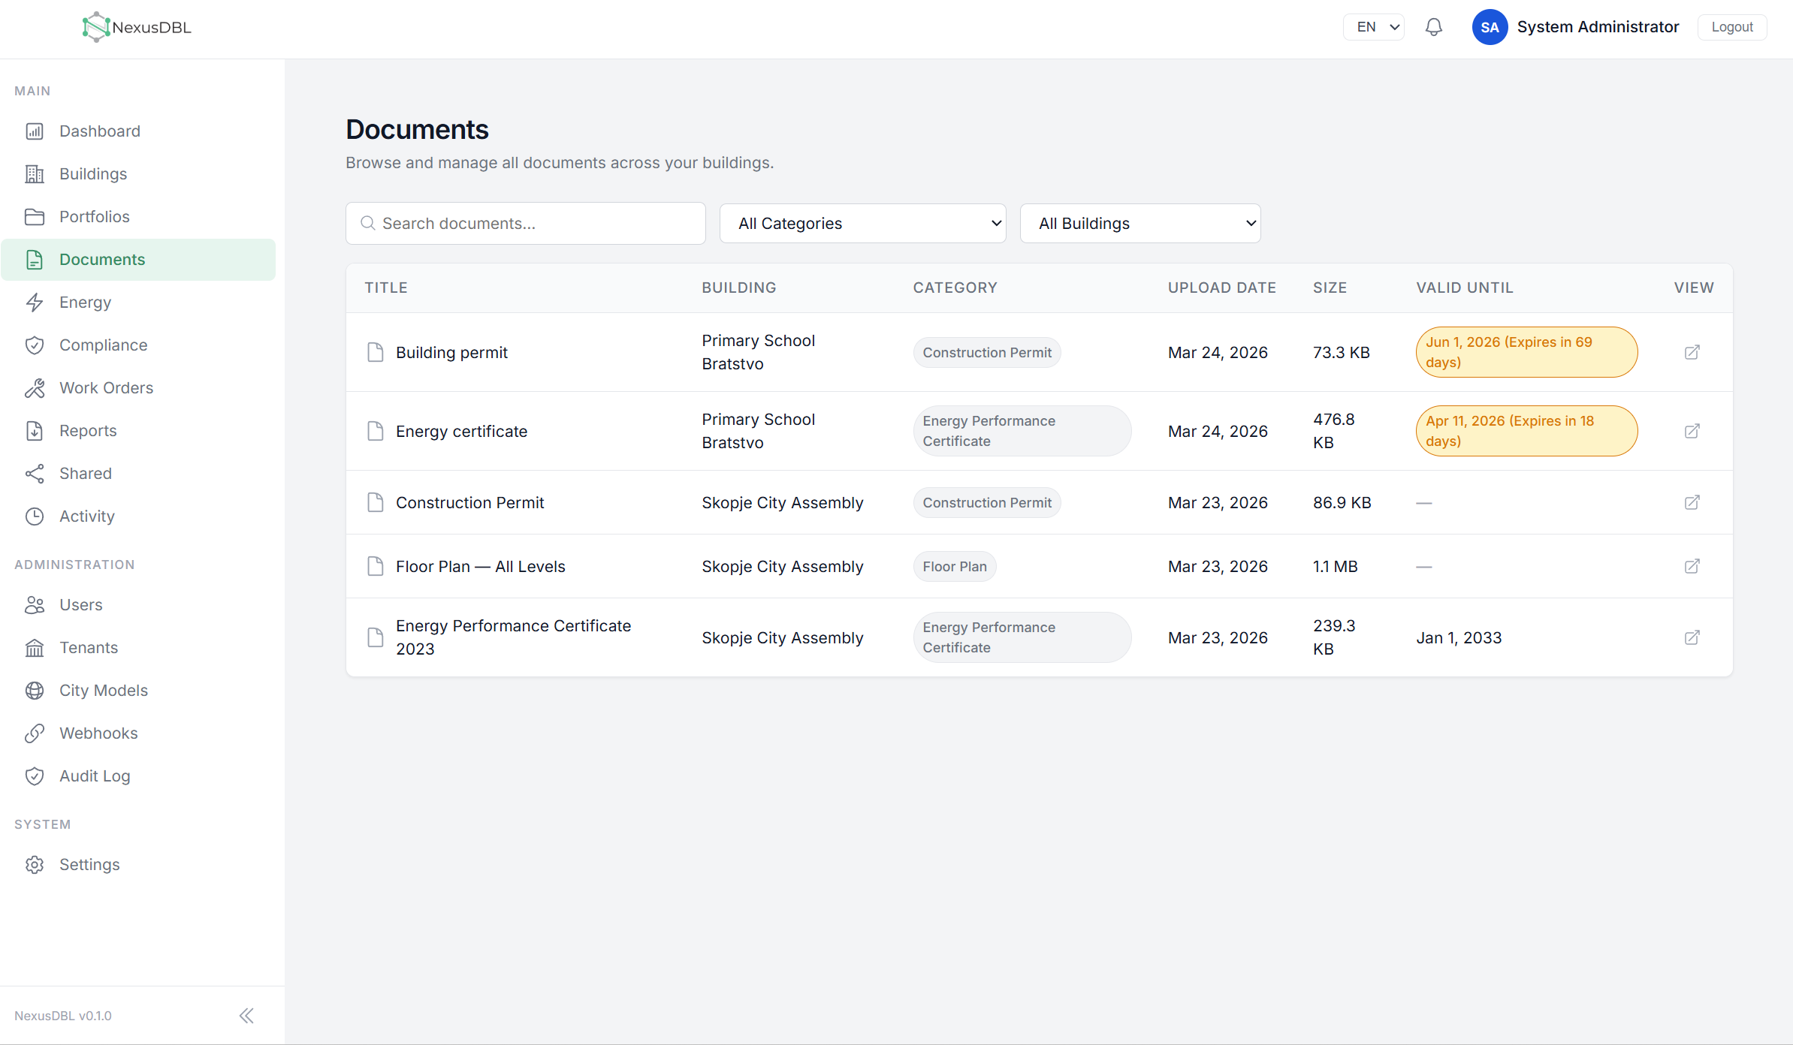The height and width of the screenshot is (1045, 1793).
Task: Open Activity from sidebar
Action: [x=138, y=516]
